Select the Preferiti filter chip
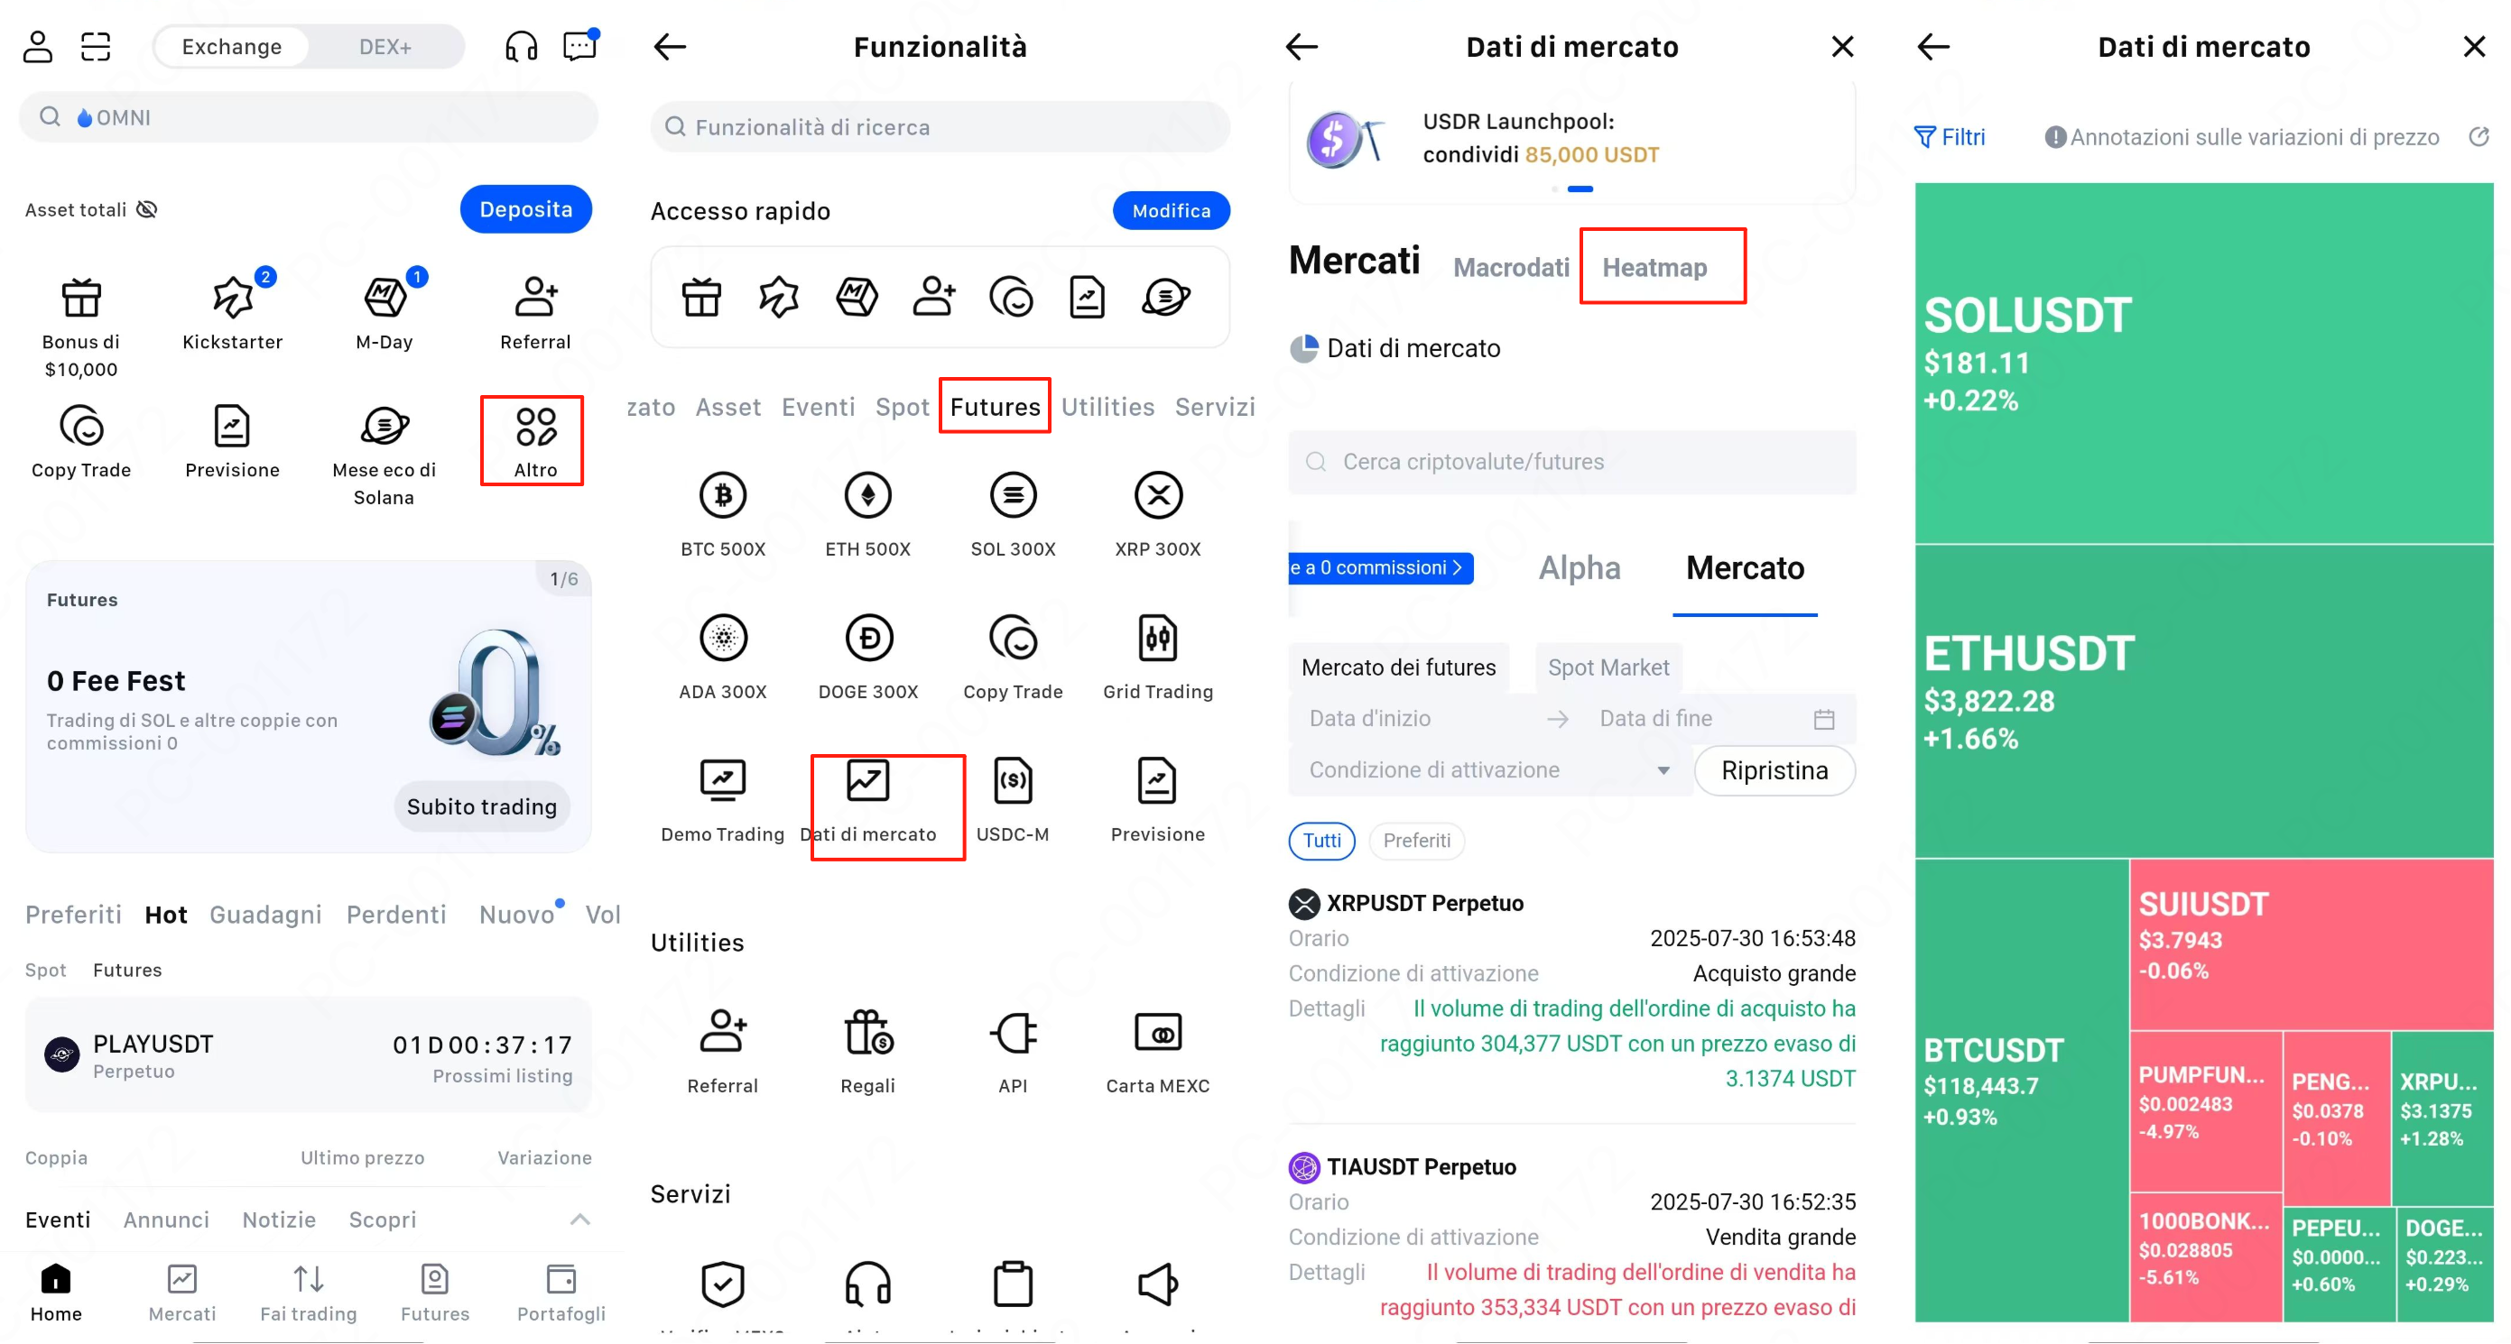This screenshot has width=2511, height=1344. tap(1415, 841)
